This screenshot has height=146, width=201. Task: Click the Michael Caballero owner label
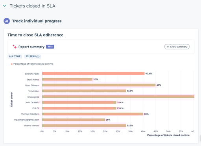[x=30, y=114]
